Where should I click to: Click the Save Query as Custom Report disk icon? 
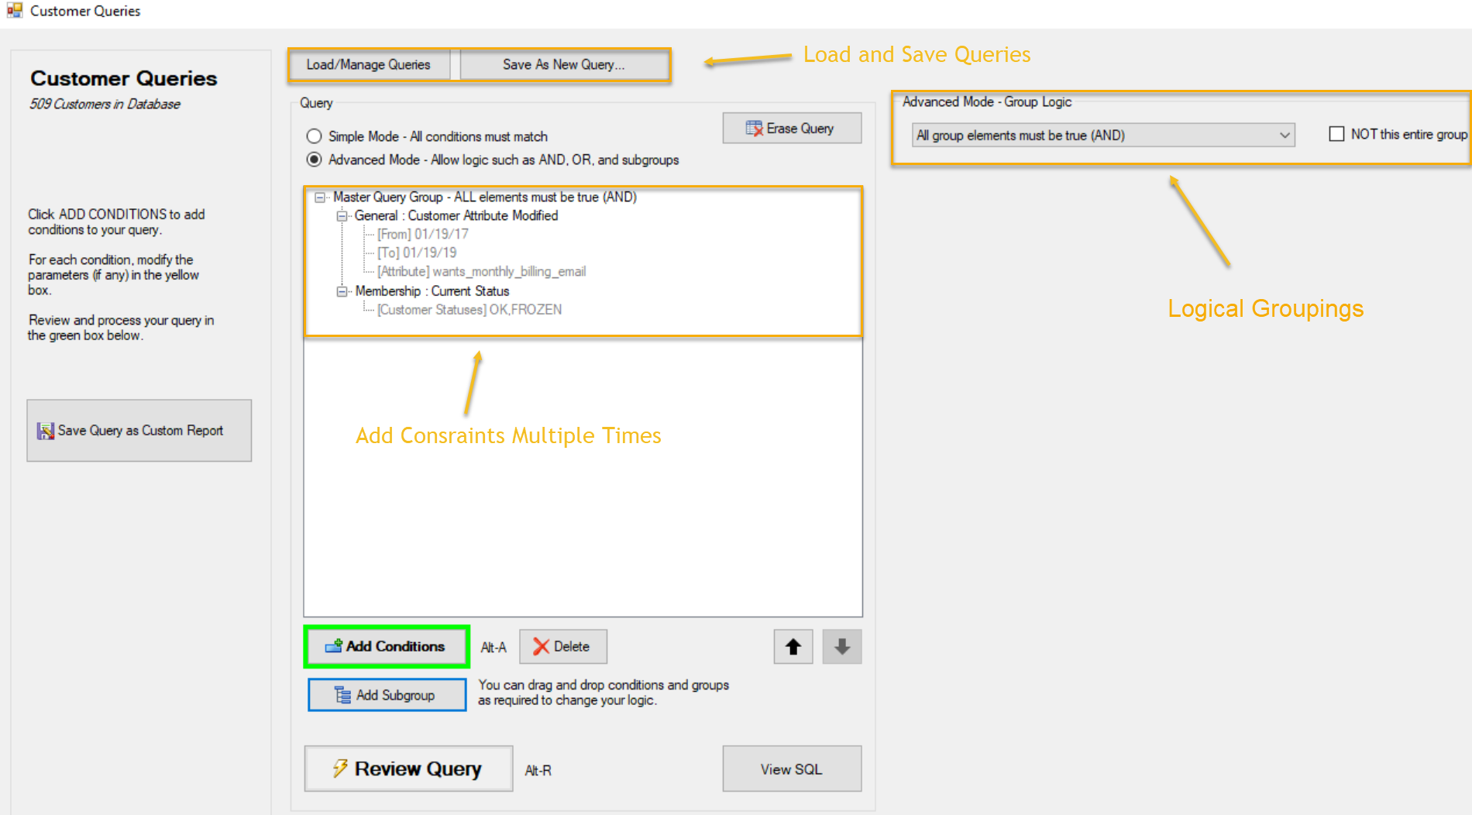pos(46,431)
